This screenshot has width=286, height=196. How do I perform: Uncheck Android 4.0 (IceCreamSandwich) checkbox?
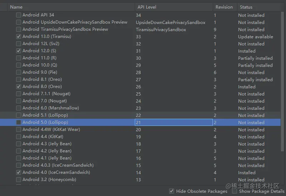point(19,172)
